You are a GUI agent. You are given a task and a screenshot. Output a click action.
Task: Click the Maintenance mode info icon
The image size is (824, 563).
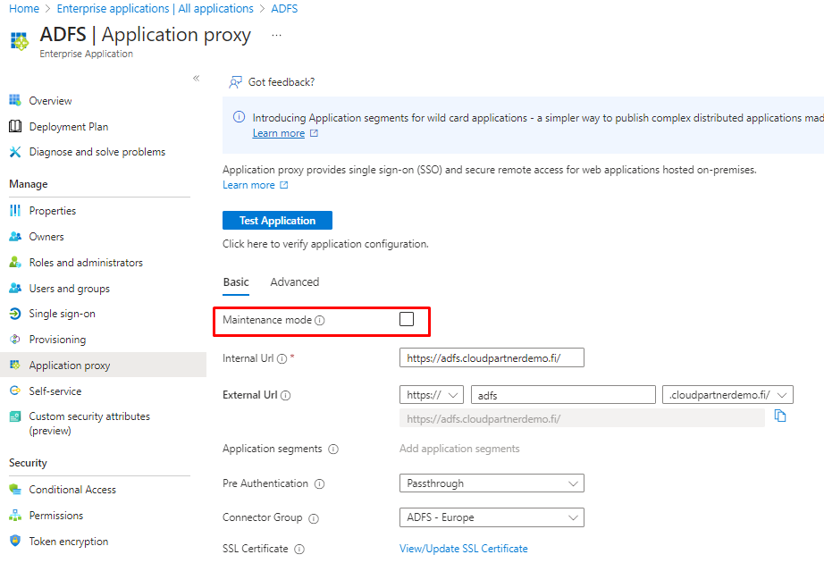[320, 320]
